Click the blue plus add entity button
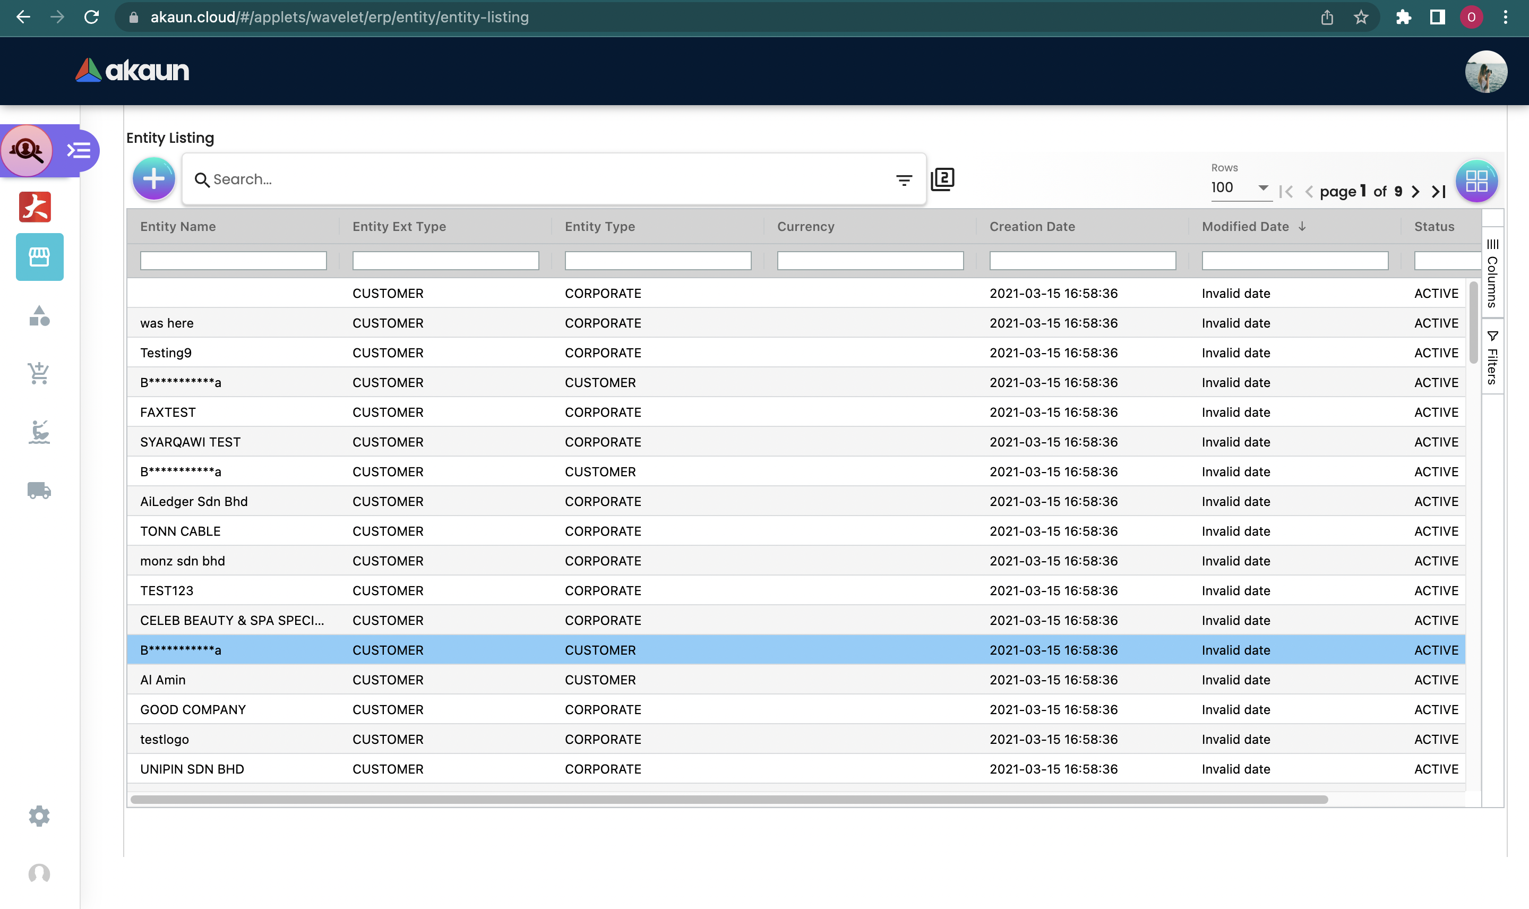 coord(153,179)
